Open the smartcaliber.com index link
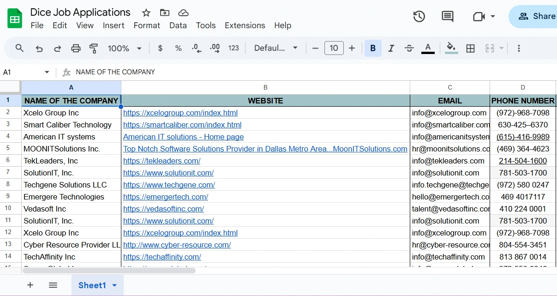This screenshot has height=296, width=557. pyautogui.click(x=182, y=125)
